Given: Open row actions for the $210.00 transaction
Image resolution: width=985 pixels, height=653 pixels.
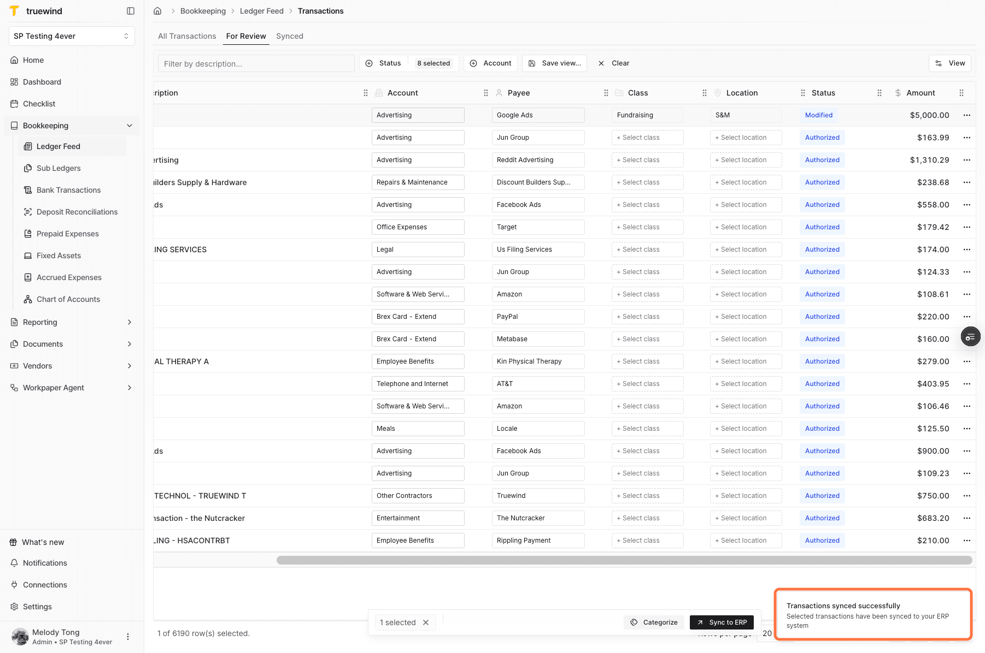Looking at the screenshot, I should coord(967,541).
